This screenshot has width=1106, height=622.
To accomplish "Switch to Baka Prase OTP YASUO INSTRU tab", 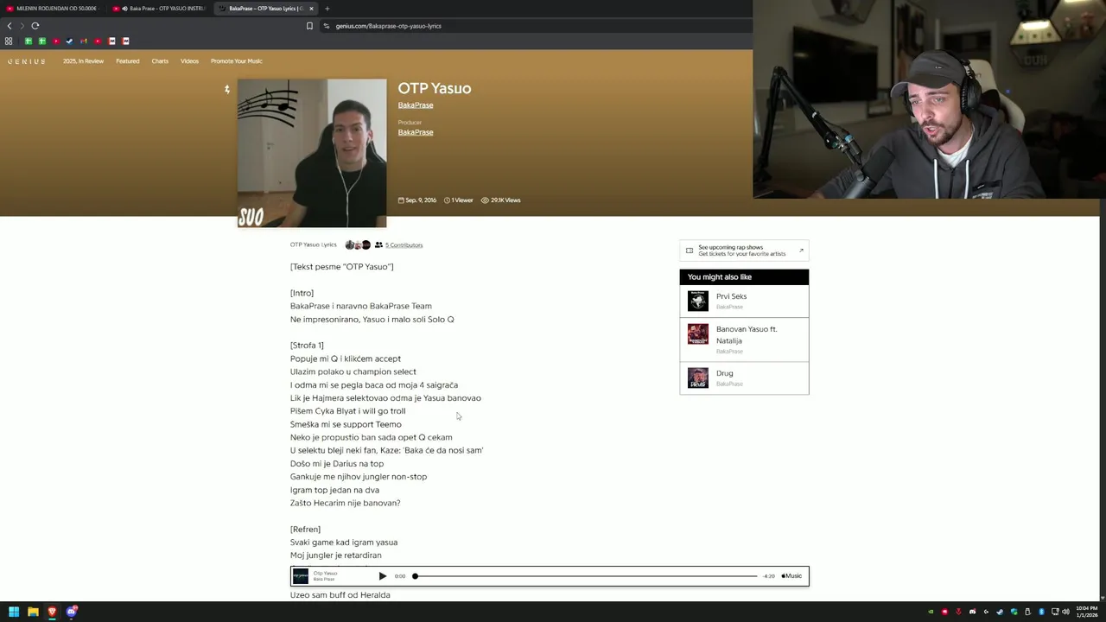I will coord(161,9).
